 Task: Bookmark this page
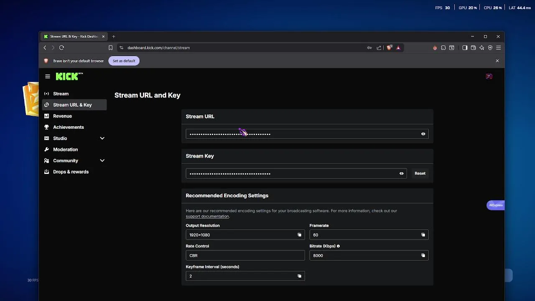[110, 48]
